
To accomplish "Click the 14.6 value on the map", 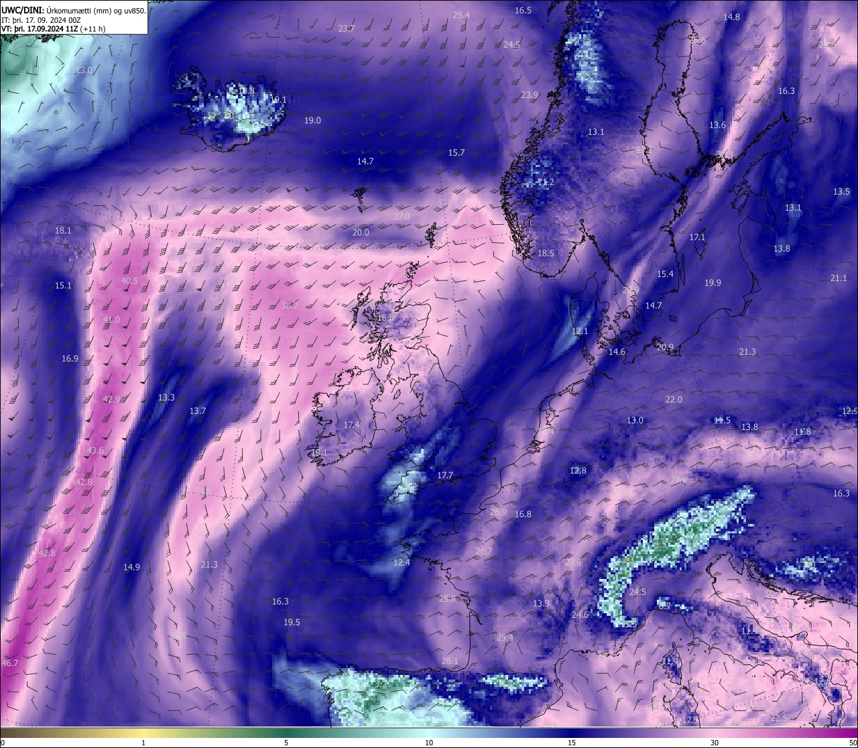I will [617, 352].
